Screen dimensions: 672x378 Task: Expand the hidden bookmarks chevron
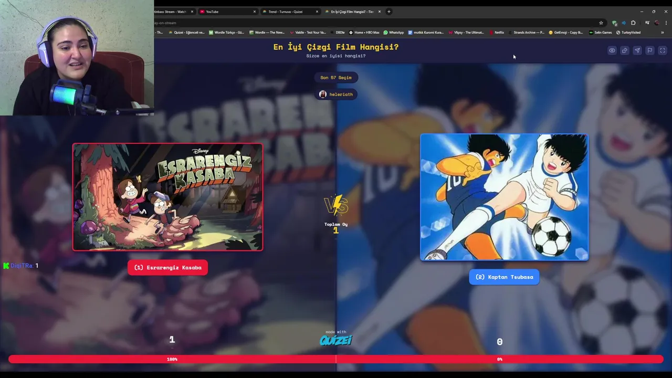(662, 33)
